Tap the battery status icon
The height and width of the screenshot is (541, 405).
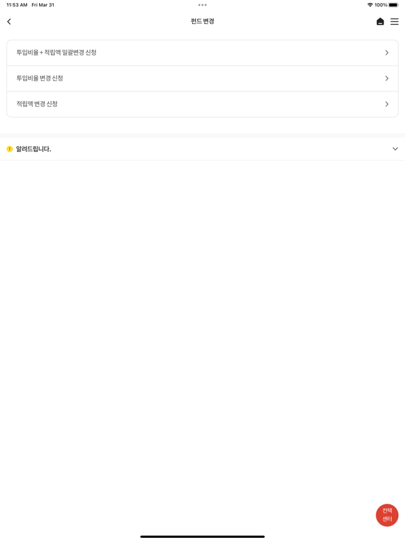[394, 5]
